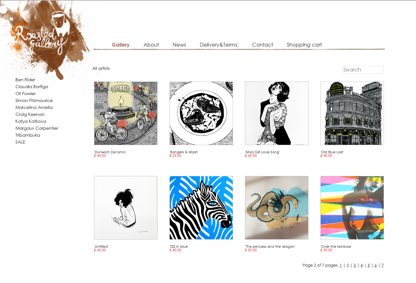Go to page 3 of results
Image resolution: width=416 pixels, height=283 pixels.
tap(355, 265)
